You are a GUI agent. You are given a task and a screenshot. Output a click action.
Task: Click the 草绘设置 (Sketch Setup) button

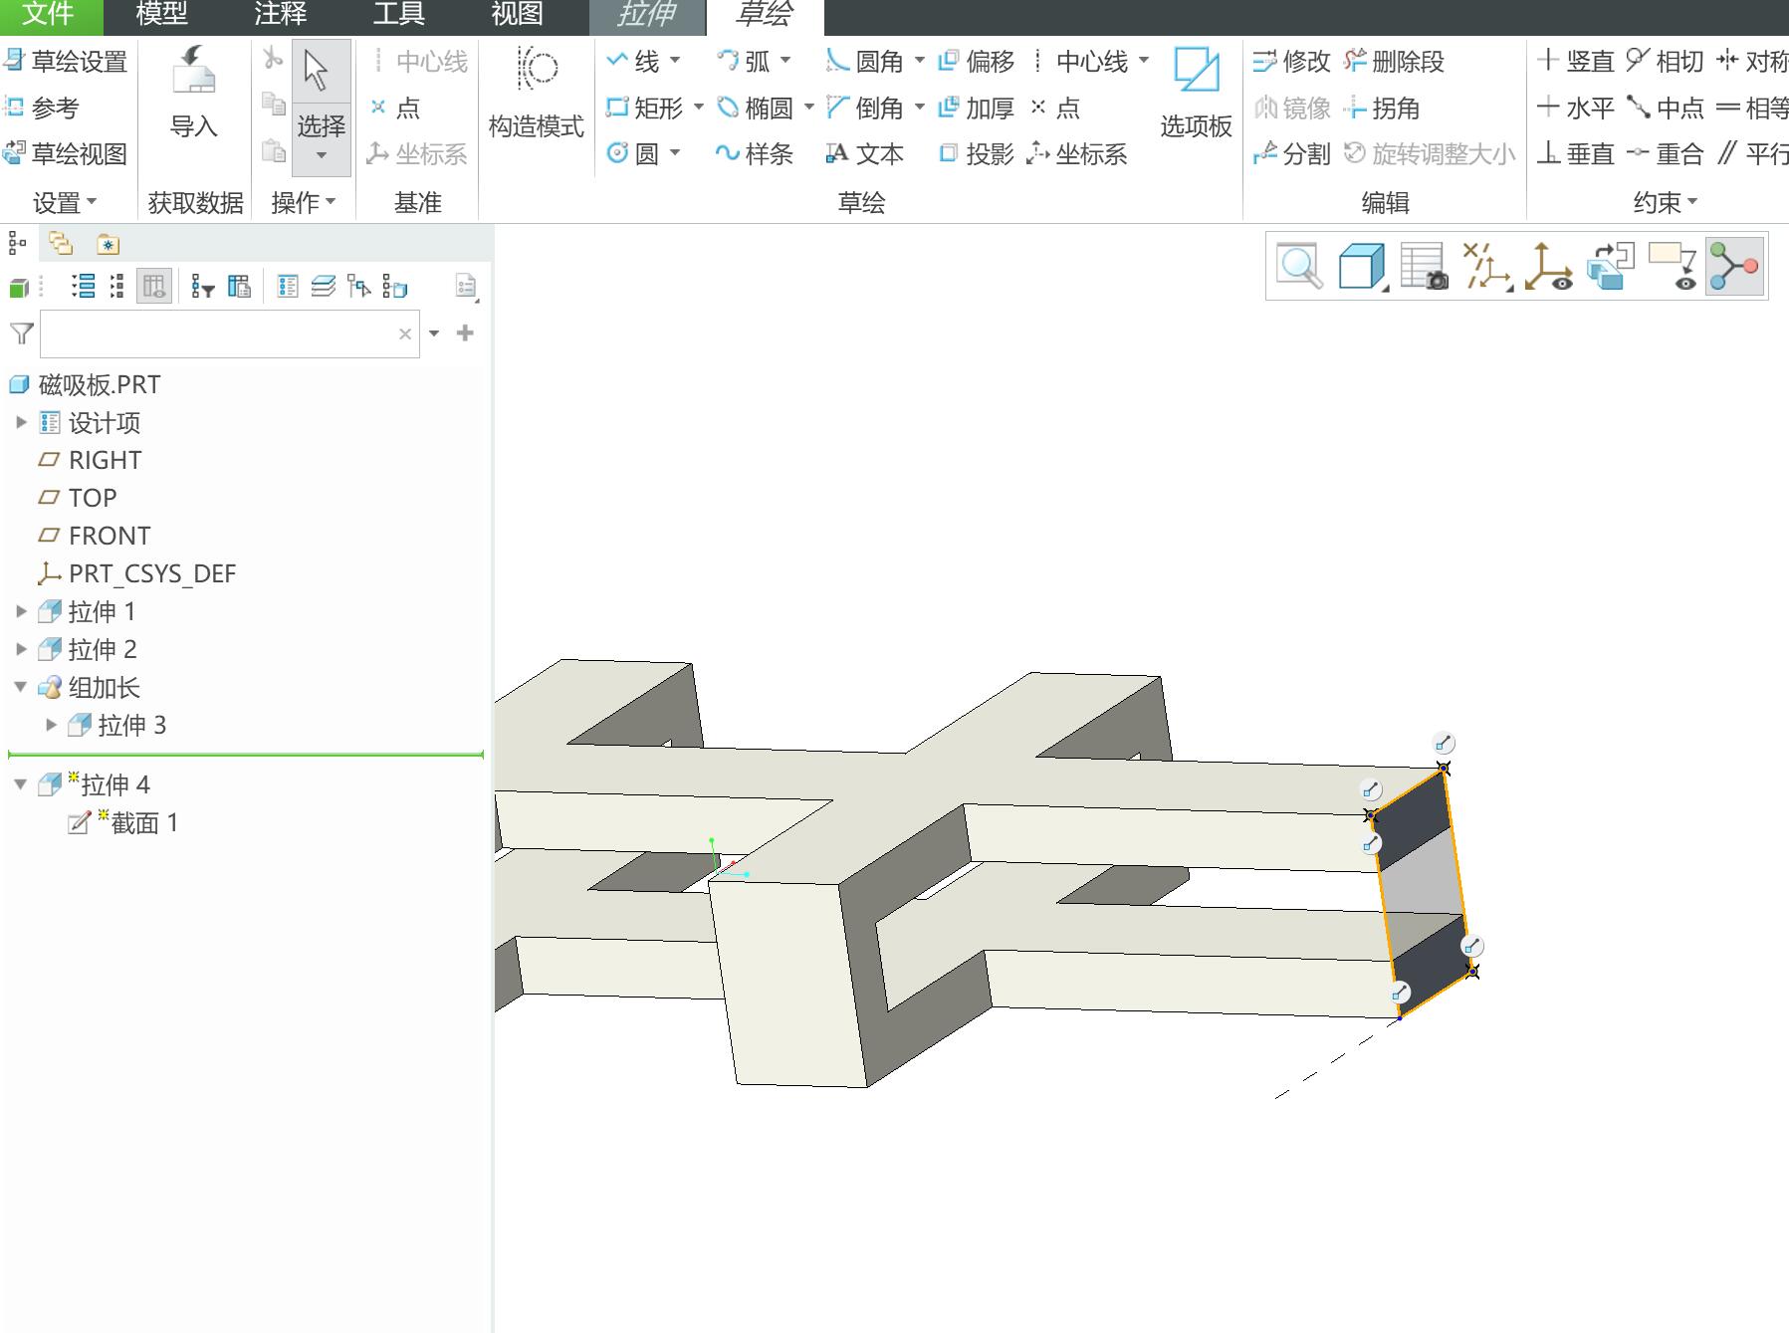click(67, 61)
